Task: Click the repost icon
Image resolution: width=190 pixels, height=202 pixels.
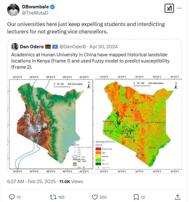Action: point(53,197)
